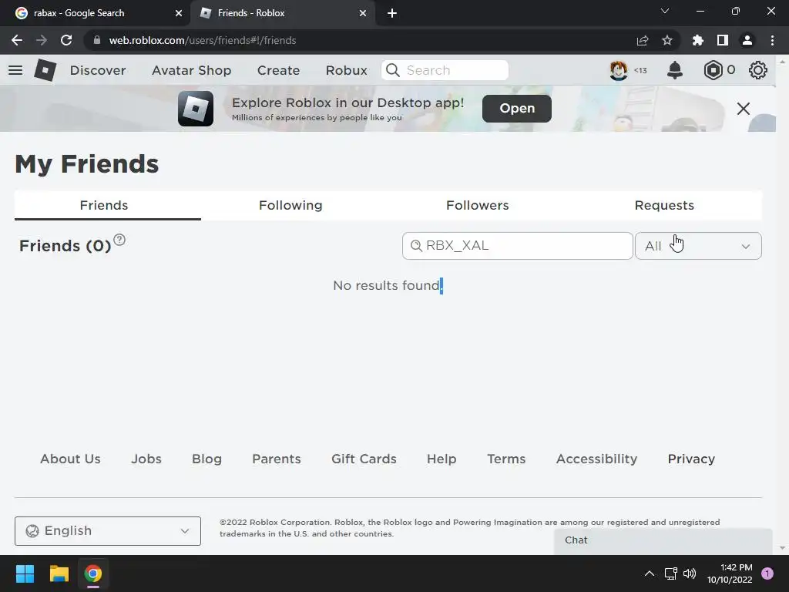Show hidden system tray icons
The image size is (789, 592).
[x=650, y=573]
